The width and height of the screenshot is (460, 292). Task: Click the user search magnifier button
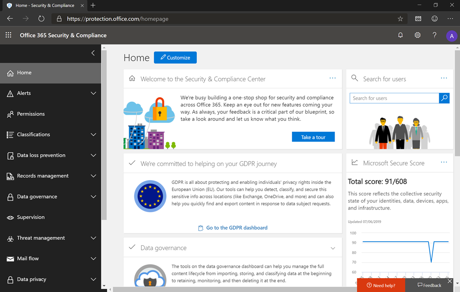[444, 98]
